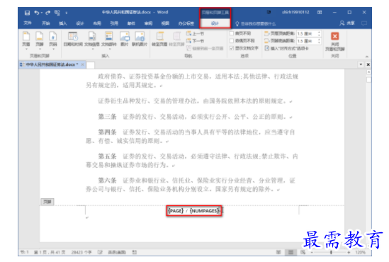
Task: Open the word count 28423 个字
Action: (x=81, y=252)
